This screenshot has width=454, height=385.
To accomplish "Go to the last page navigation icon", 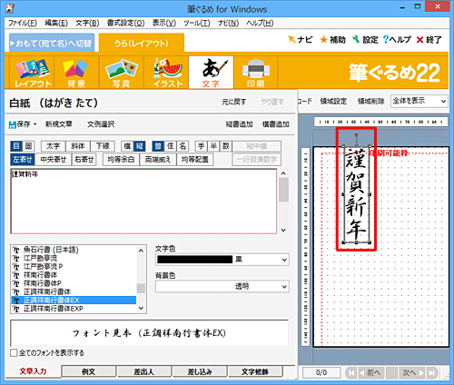I will [432, 372].
